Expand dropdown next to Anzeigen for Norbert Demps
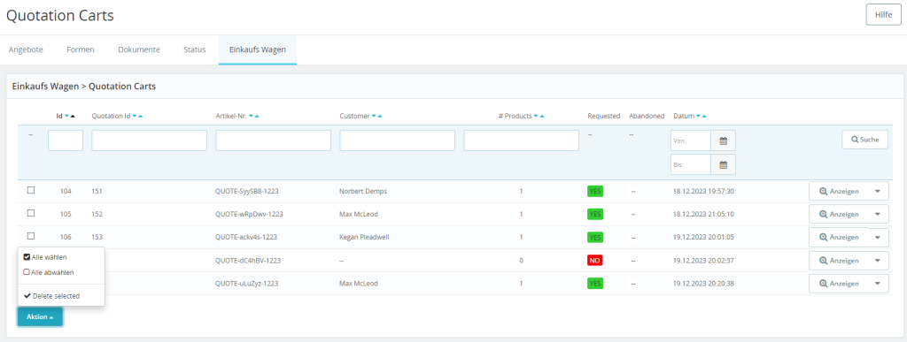Viewport: 907px width, 342px height. (x=878, y=192)
